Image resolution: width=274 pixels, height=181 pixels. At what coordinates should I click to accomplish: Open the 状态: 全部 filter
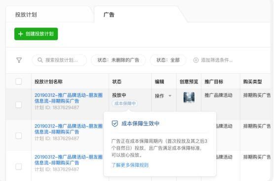(x=168, y=60)
